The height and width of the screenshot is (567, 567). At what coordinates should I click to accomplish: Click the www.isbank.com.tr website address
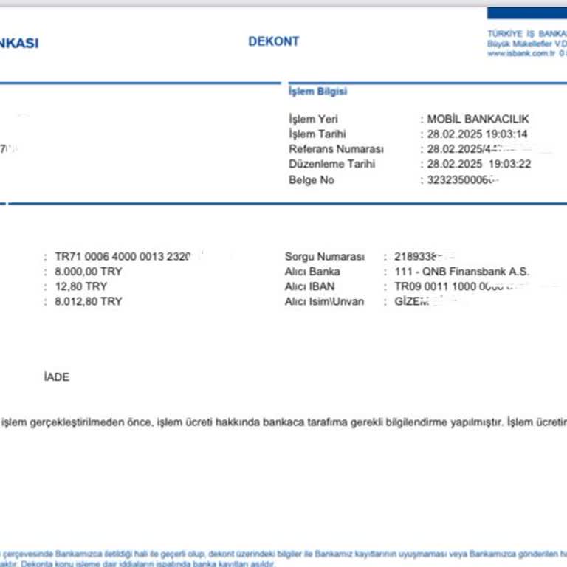click(x=521, y=53)
